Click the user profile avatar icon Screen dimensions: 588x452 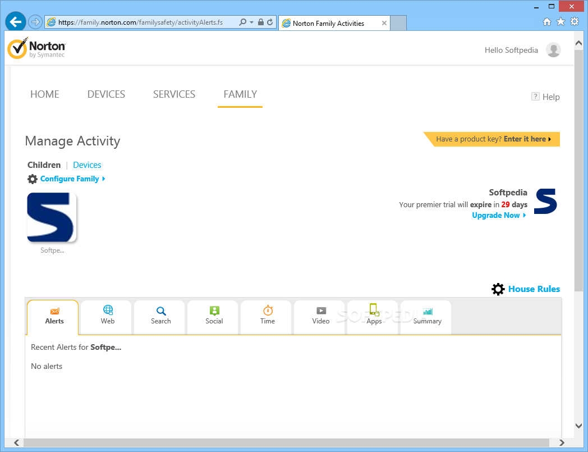coord(553,50)
